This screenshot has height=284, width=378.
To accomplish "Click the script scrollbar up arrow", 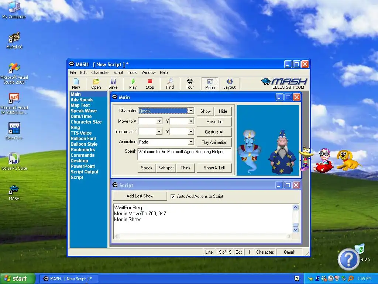I will (x=296, y=207).
